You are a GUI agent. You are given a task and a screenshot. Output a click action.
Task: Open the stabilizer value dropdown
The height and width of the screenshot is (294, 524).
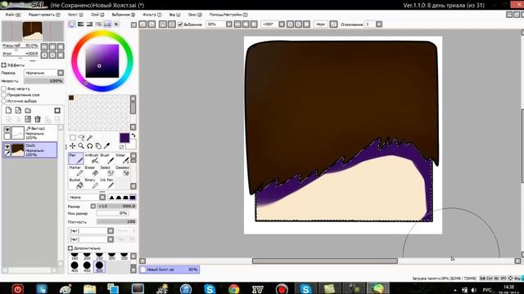tap(379, 24)
